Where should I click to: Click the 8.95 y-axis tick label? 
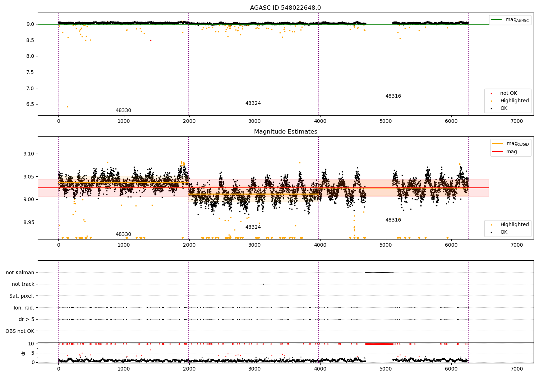28,222
